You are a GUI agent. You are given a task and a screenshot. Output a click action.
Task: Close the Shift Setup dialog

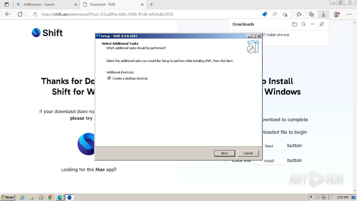pos(259,36)
